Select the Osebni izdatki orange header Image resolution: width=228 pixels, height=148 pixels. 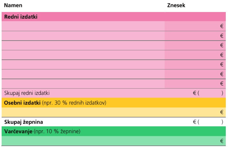pyautogui.click(x=114, y=103)
